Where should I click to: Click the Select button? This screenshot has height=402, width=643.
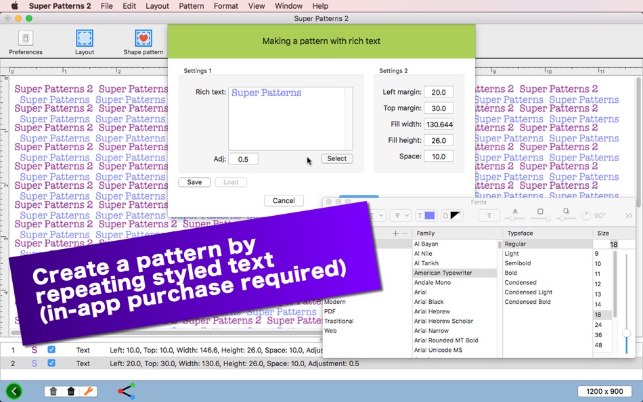pos(336,158)
